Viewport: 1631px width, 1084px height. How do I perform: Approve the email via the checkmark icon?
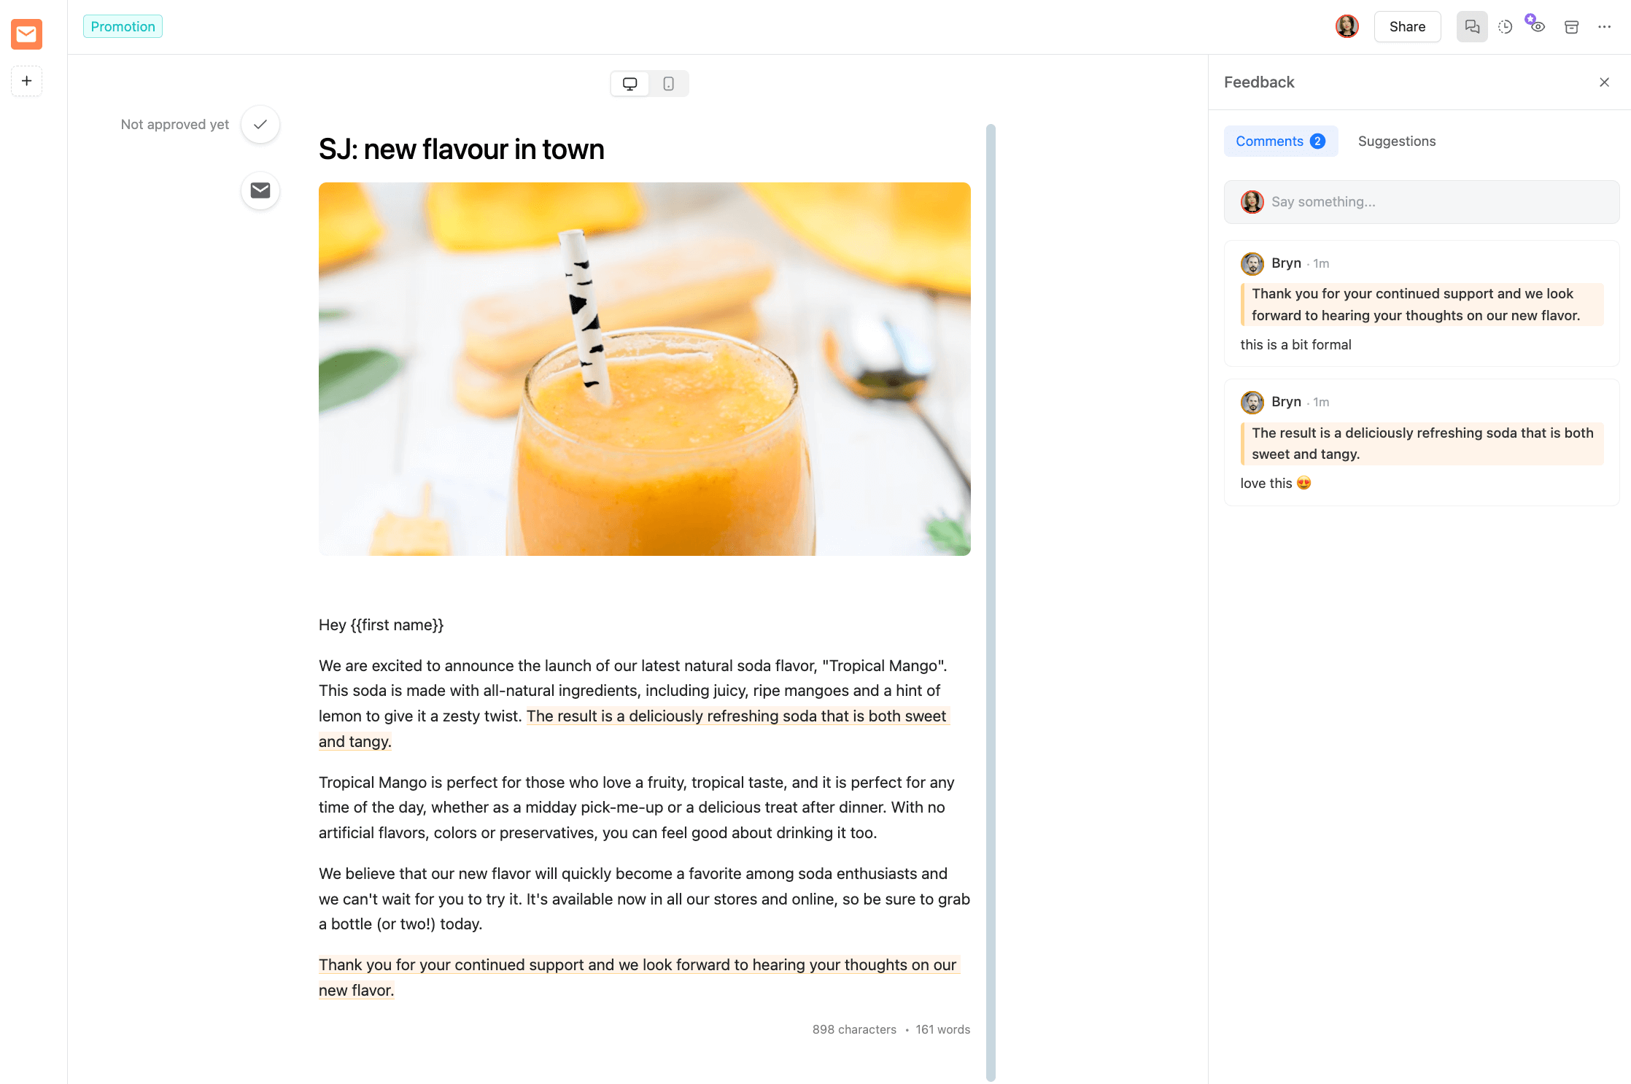(260, 124)
